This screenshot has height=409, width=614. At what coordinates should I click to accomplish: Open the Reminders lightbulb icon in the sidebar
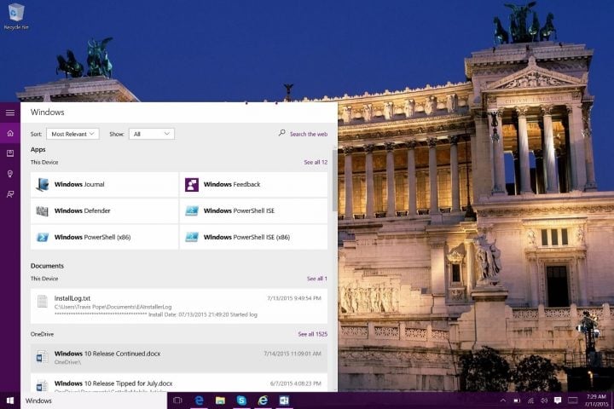(10, 174)
